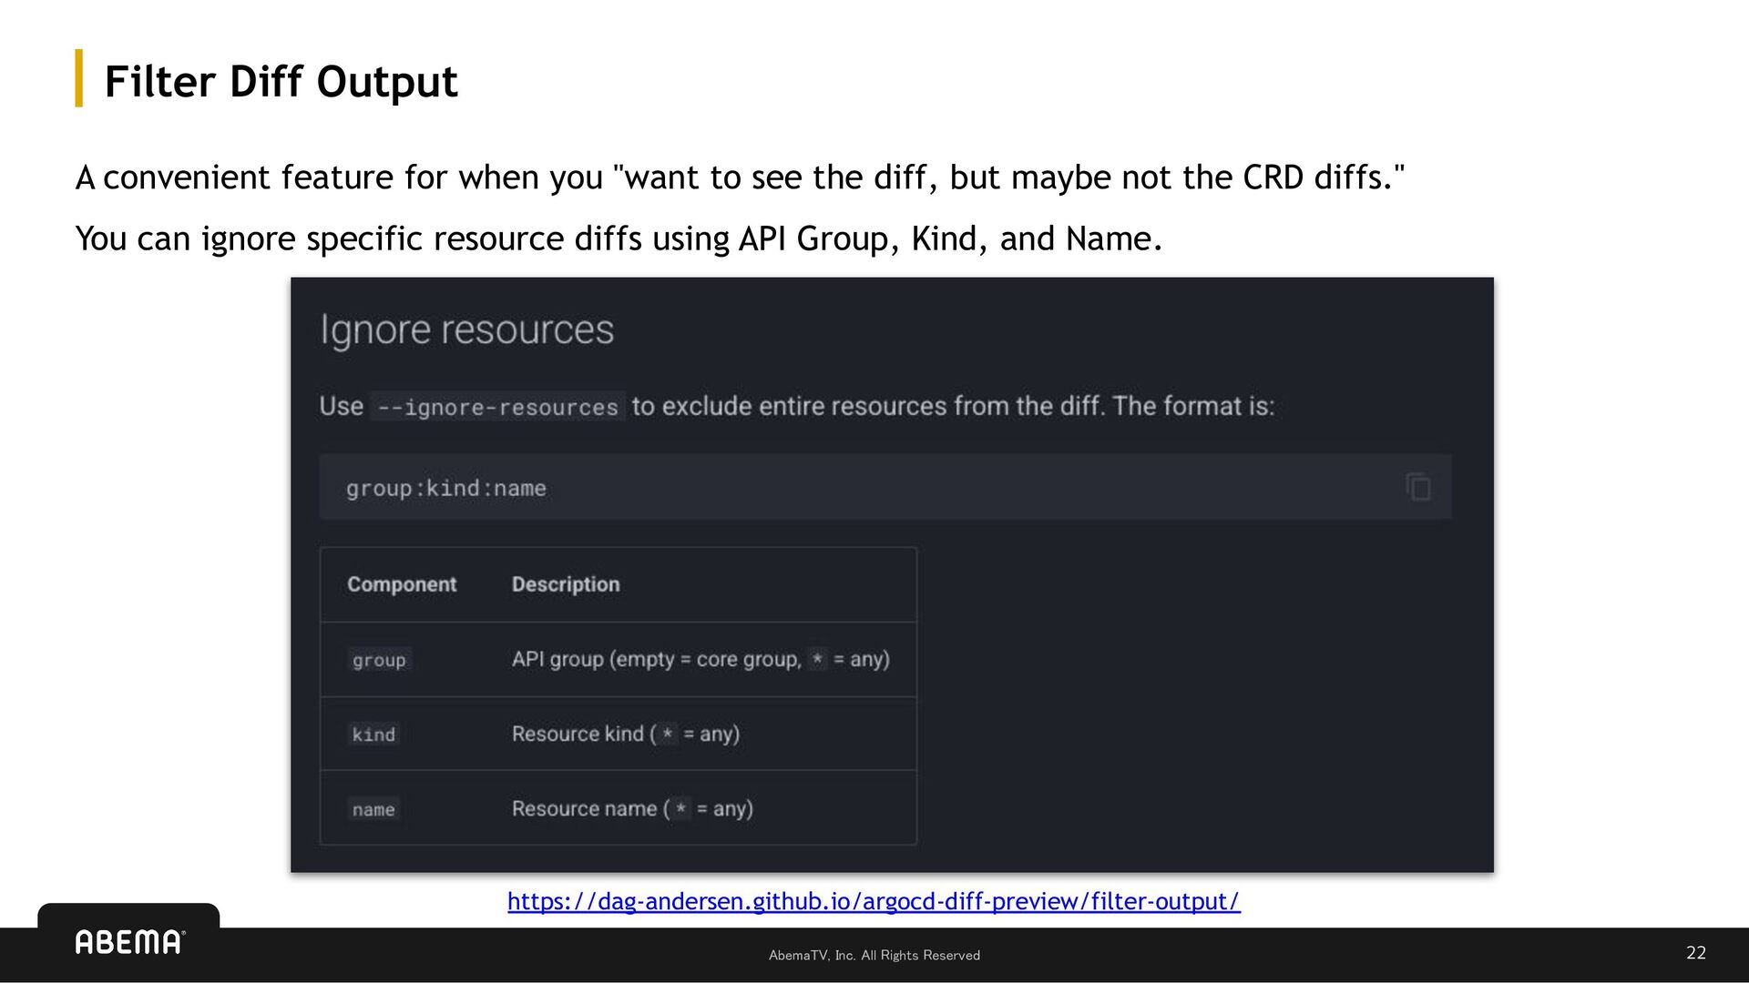Click the yellow accent bar beside the title

pyautogui.click(x=79, y=78)
